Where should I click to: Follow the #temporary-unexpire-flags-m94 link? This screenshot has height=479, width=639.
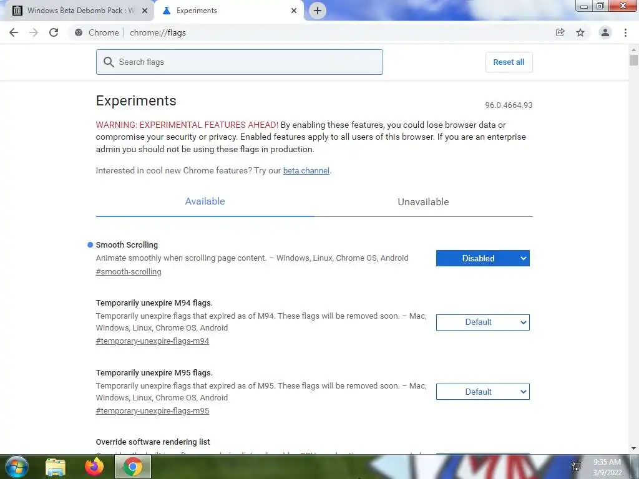152,341
